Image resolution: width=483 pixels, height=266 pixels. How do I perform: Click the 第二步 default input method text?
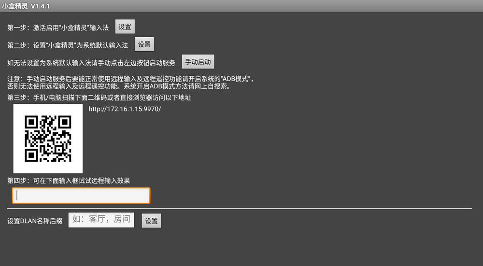[x=68, y=45]
